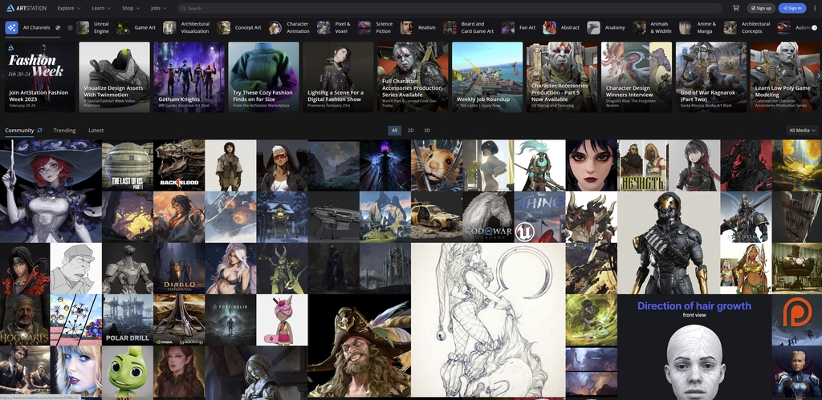Click the Sign In button
822x400 pixels.
coord(792,8)
